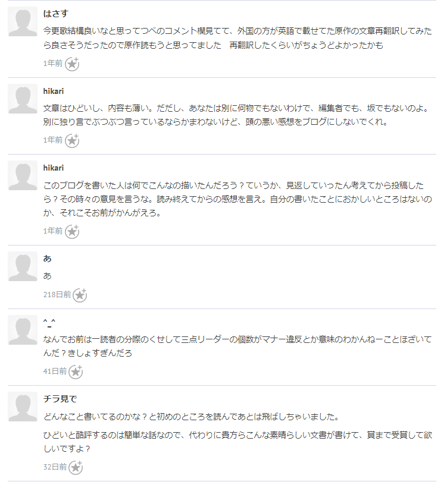The width and height of the screenshot is (447, 485).
Task: Add star to はさす's comment
Action: point(72,64)
